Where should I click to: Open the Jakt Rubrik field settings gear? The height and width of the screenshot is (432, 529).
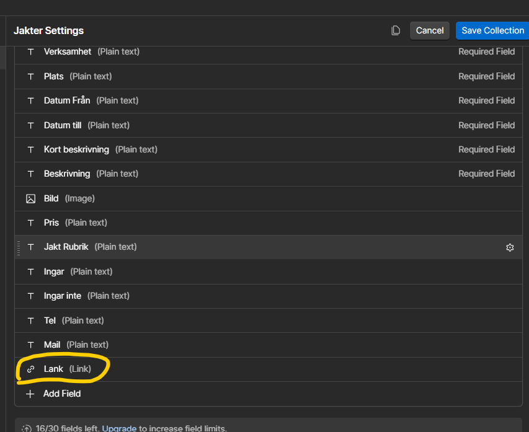(x=510, y=247)
